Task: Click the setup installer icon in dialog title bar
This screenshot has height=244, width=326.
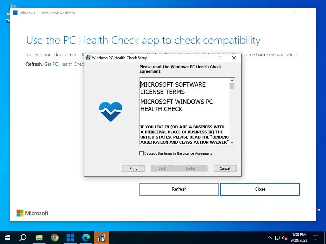Action: pos(88,58)
